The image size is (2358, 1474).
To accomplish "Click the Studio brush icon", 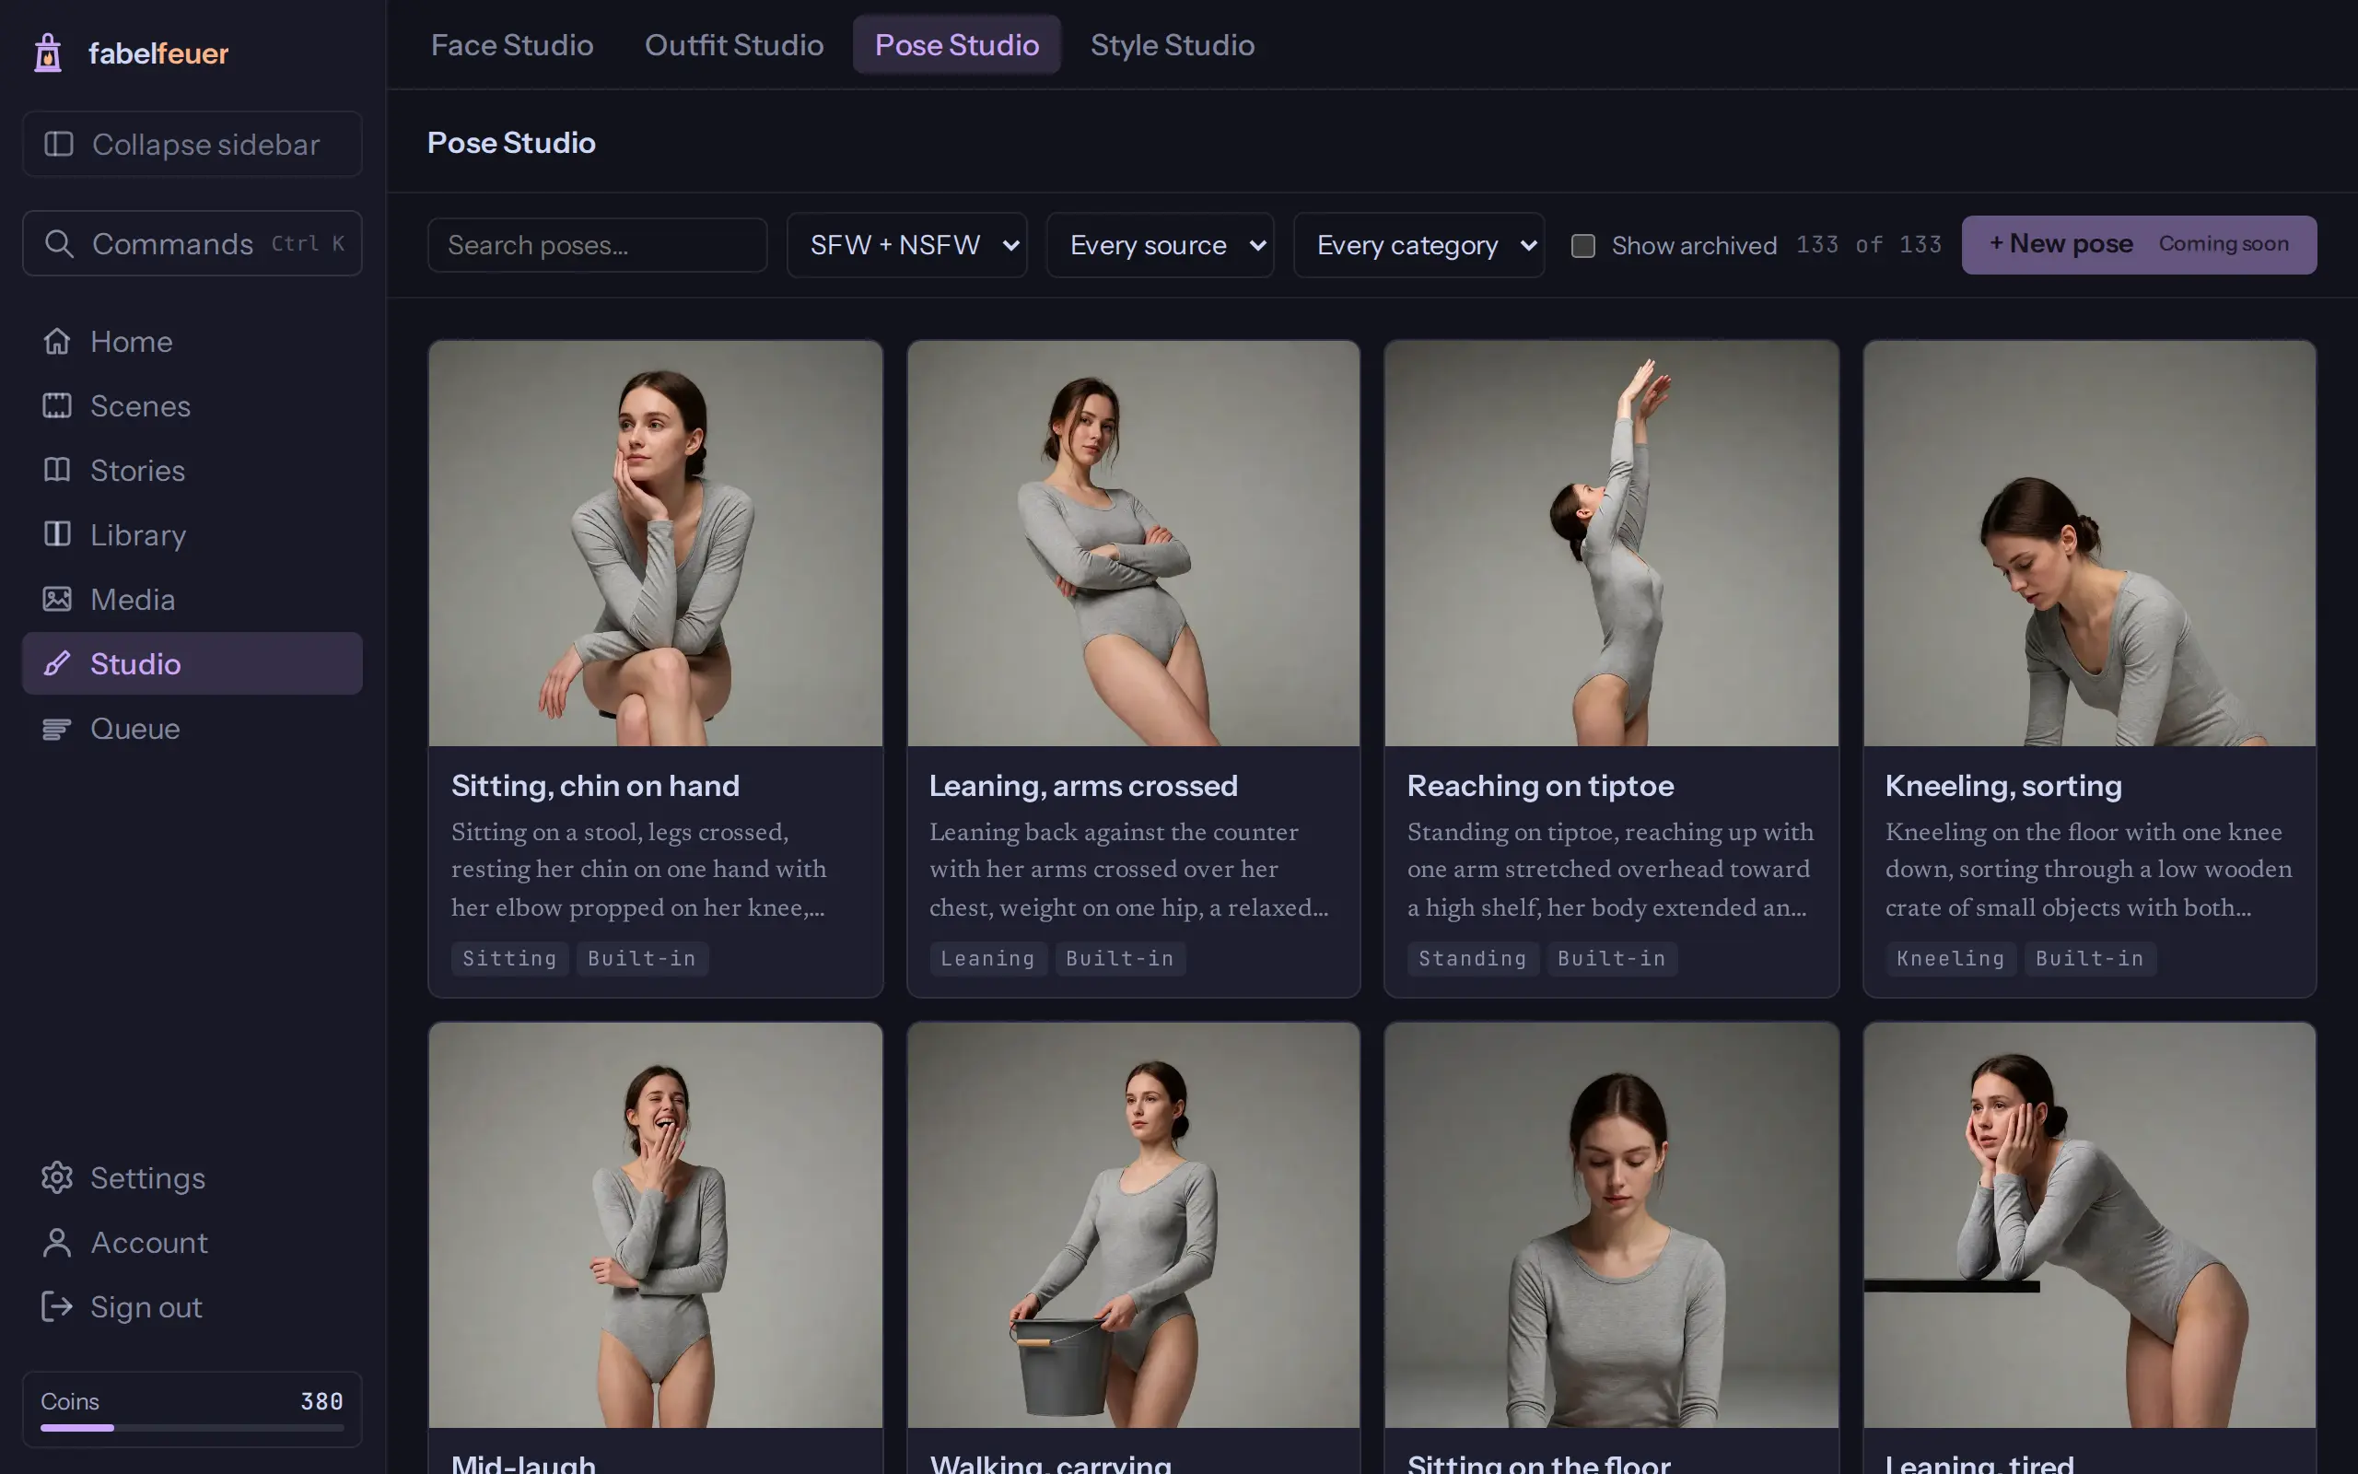I will click(56, 664).
